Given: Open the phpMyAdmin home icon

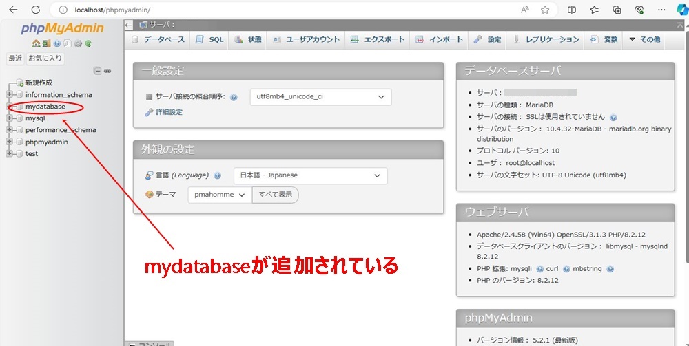Looking at the screenshot, I should pos(36,43).
